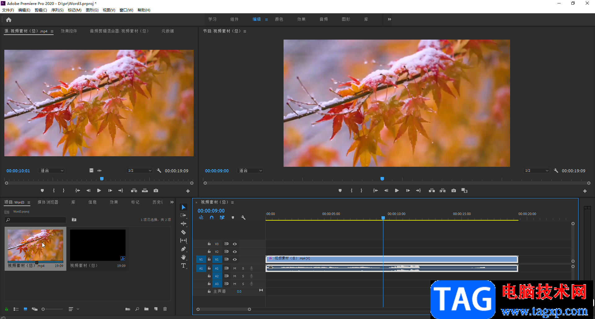Viewport: 595px width, 319px height.
Task: Expand the workspace overflow chevron
Action: point(389,19)
